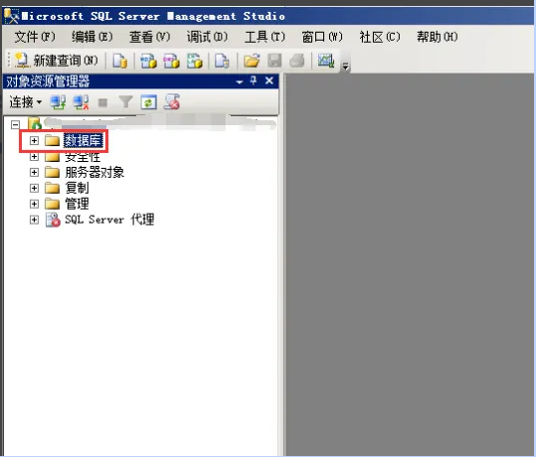Expand the 服务器对象 node
Viewport: 536px width, 457px height.
[34, 172]
